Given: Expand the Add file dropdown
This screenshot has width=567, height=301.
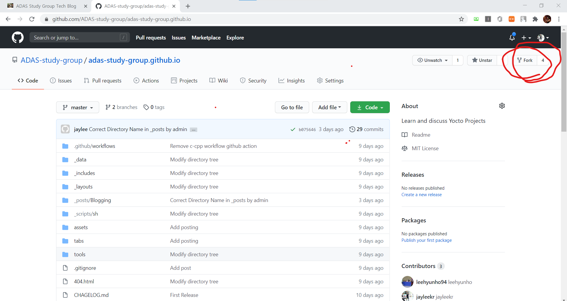Looking at the screenshot, I should tap(329, 107).
